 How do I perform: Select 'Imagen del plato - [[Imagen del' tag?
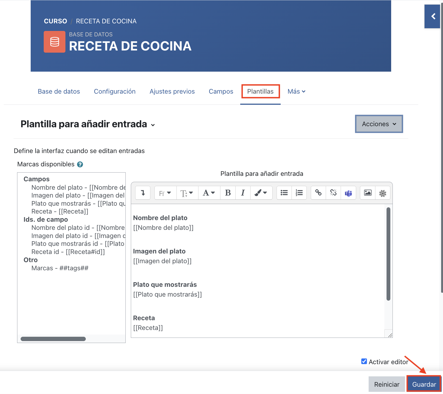(x=78, y=195)
